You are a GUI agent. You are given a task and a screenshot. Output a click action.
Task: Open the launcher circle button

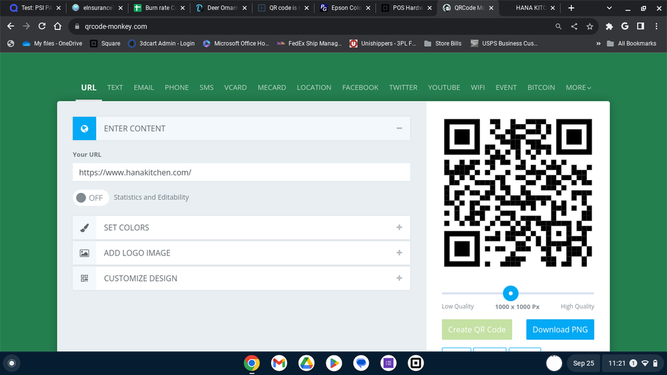pos(12,363)
